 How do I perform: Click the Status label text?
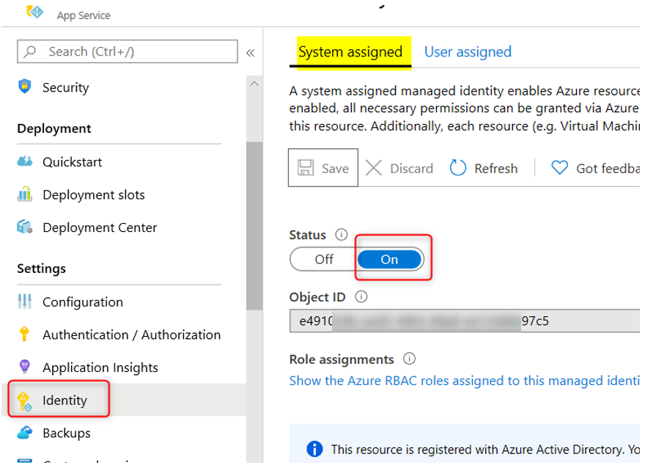tap(308, 235)
